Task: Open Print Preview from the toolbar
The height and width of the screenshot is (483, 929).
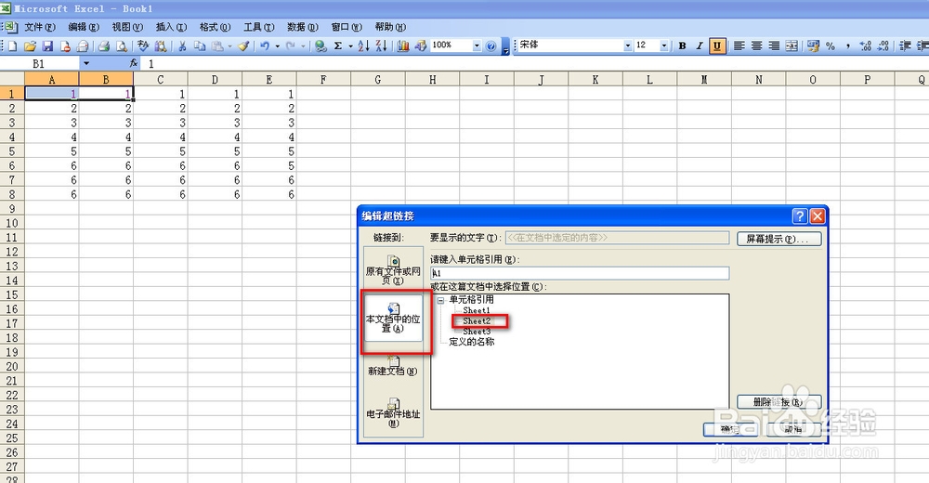Action: [x=122, y=46]
